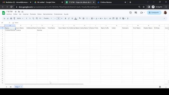Toggle italic formatting
The image size is (169, 95).
[x=69, y=18]
